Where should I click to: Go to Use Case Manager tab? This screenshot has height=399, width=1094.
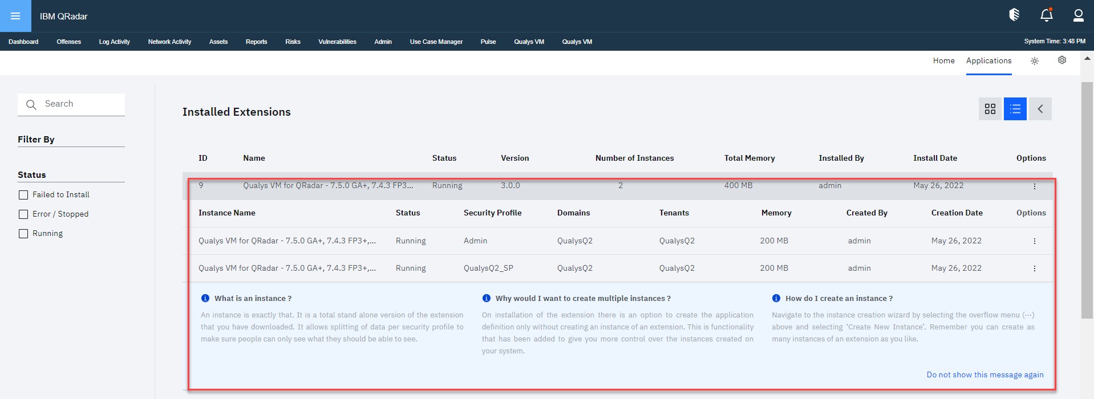tap(436, 42)
